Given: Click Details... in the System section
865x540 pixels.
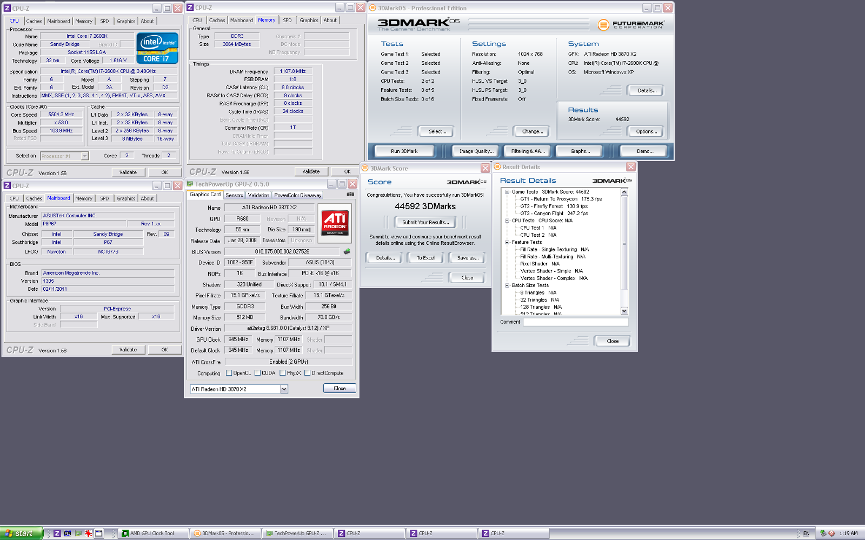Looking at the screenshot, I should pos(647,90).
